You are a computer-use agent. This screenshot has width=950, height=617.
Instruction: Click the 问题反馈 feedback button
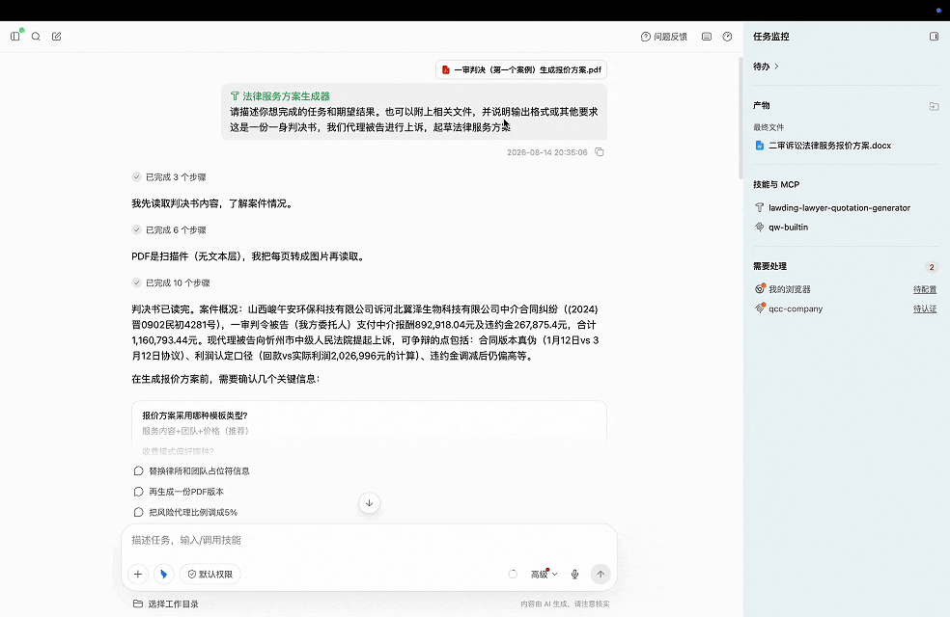click(664, 37)
